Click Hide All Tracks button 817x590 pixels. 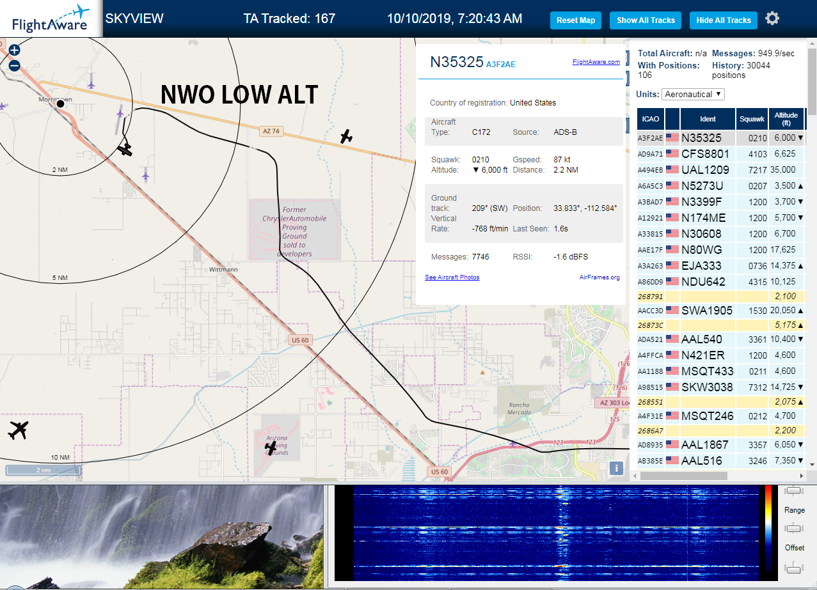[724, 20]
